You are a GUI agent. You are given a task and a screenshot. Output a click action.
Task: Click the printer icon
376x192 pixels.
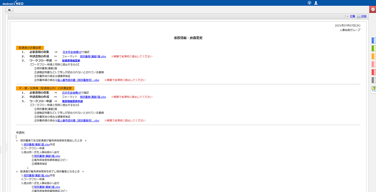point(359,17)
